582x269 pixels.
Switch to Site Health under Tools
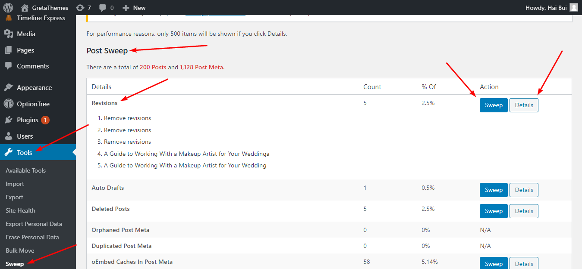(20, 210)
